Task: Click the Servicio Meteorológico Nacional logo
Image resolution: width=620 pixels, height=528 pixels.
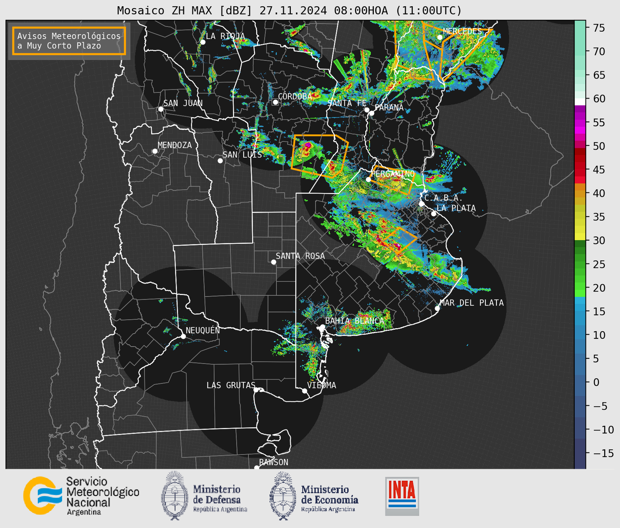Action: coord(81,496)
